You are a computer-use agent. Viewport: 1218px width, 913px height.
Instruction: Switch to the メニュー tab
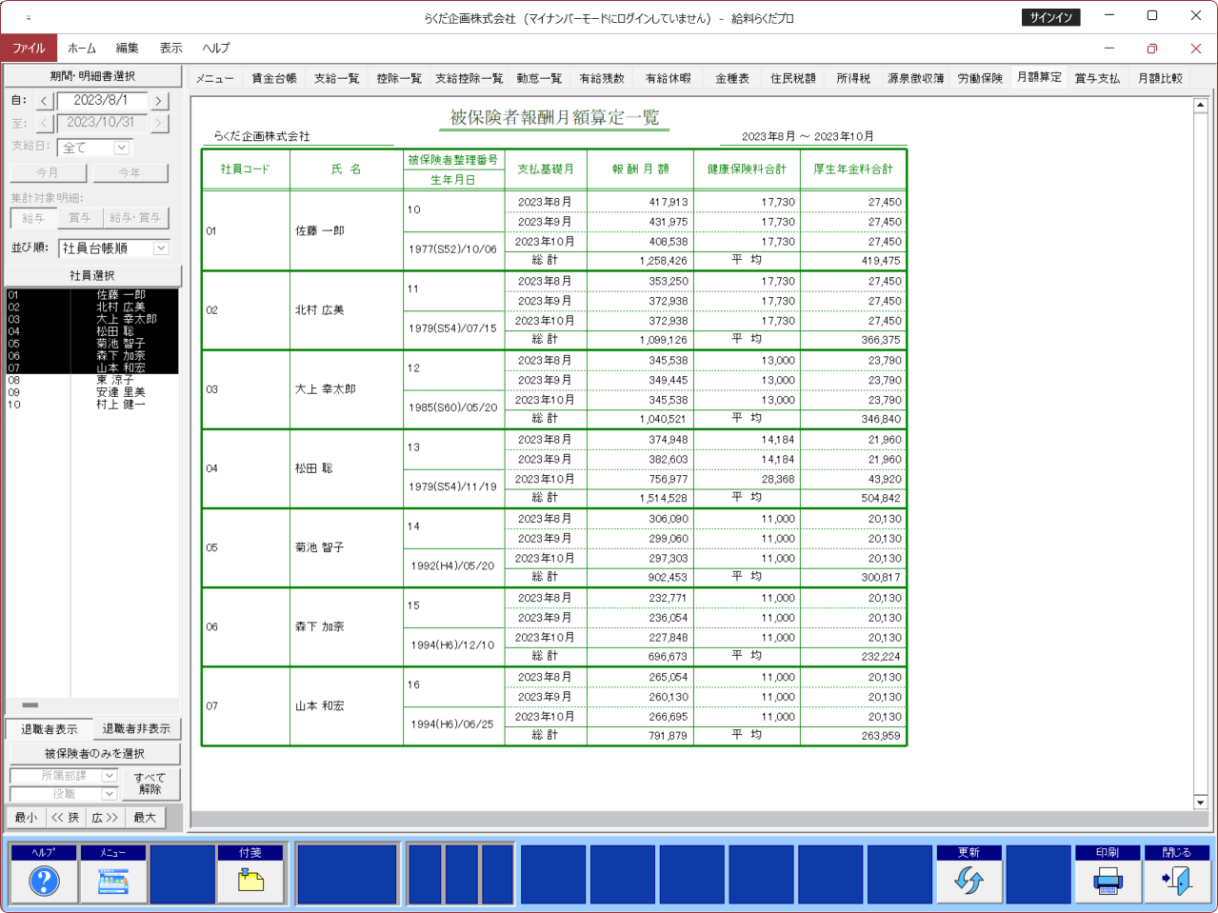(x=215, y=78)
